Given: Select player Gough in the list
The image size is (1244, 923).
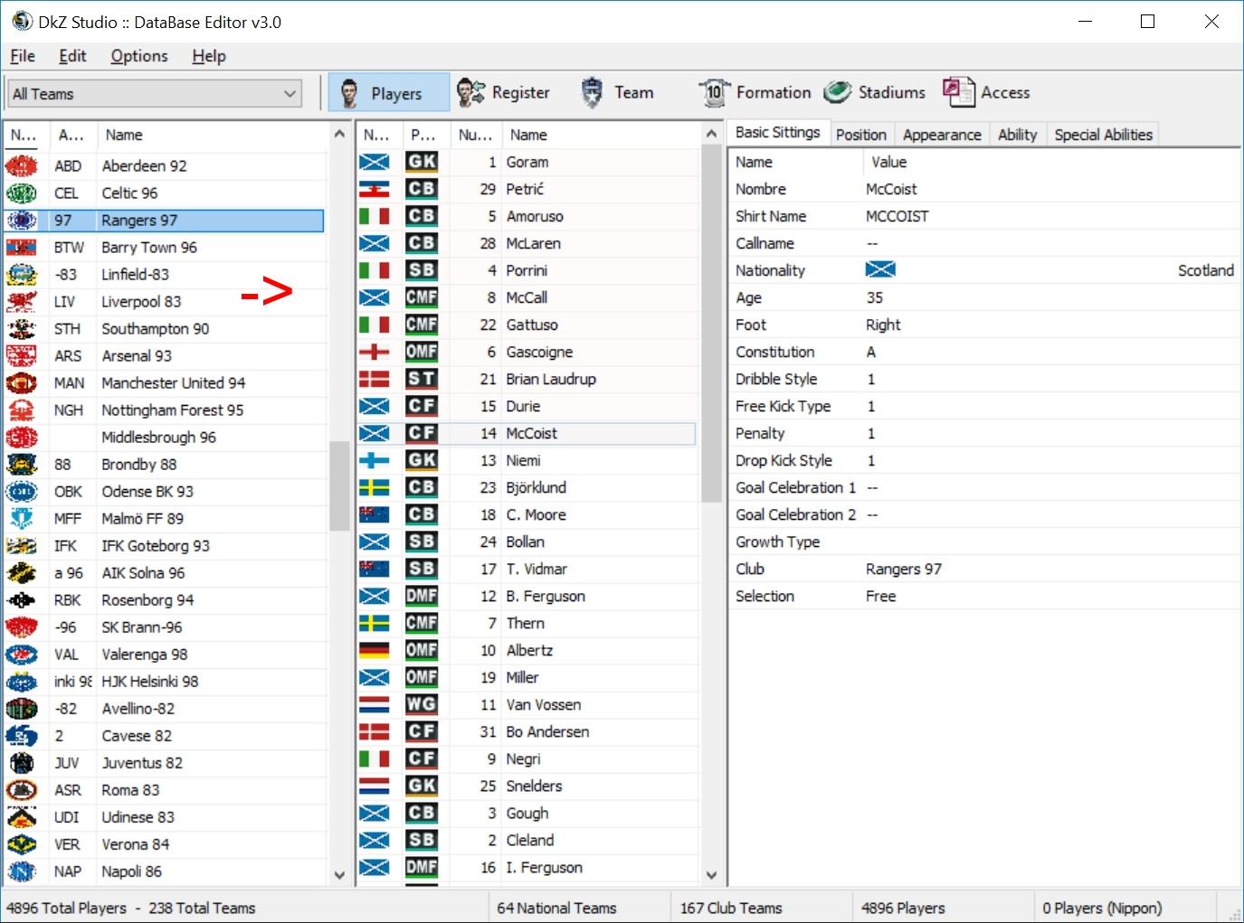Looking at the screenshot, I should click(x=527, y=813).
